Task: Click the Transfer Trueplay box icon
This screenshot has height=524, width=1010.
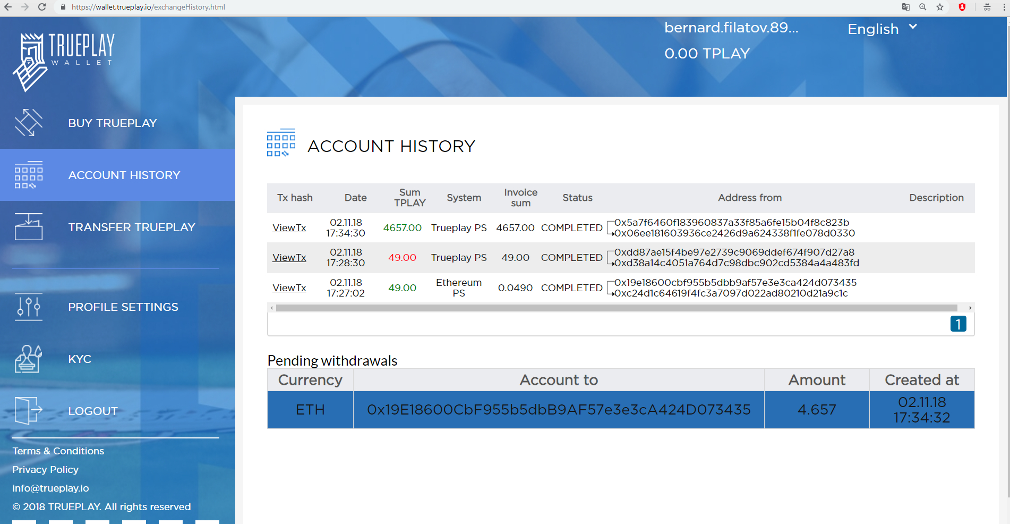Action: [x=29, y=227]
